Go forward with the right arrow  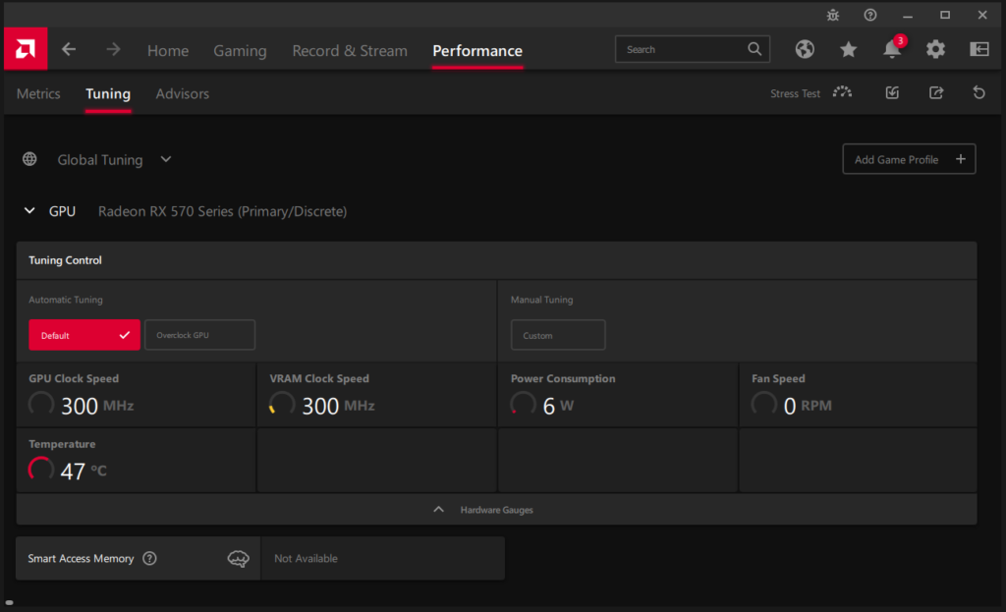point(113,49)
